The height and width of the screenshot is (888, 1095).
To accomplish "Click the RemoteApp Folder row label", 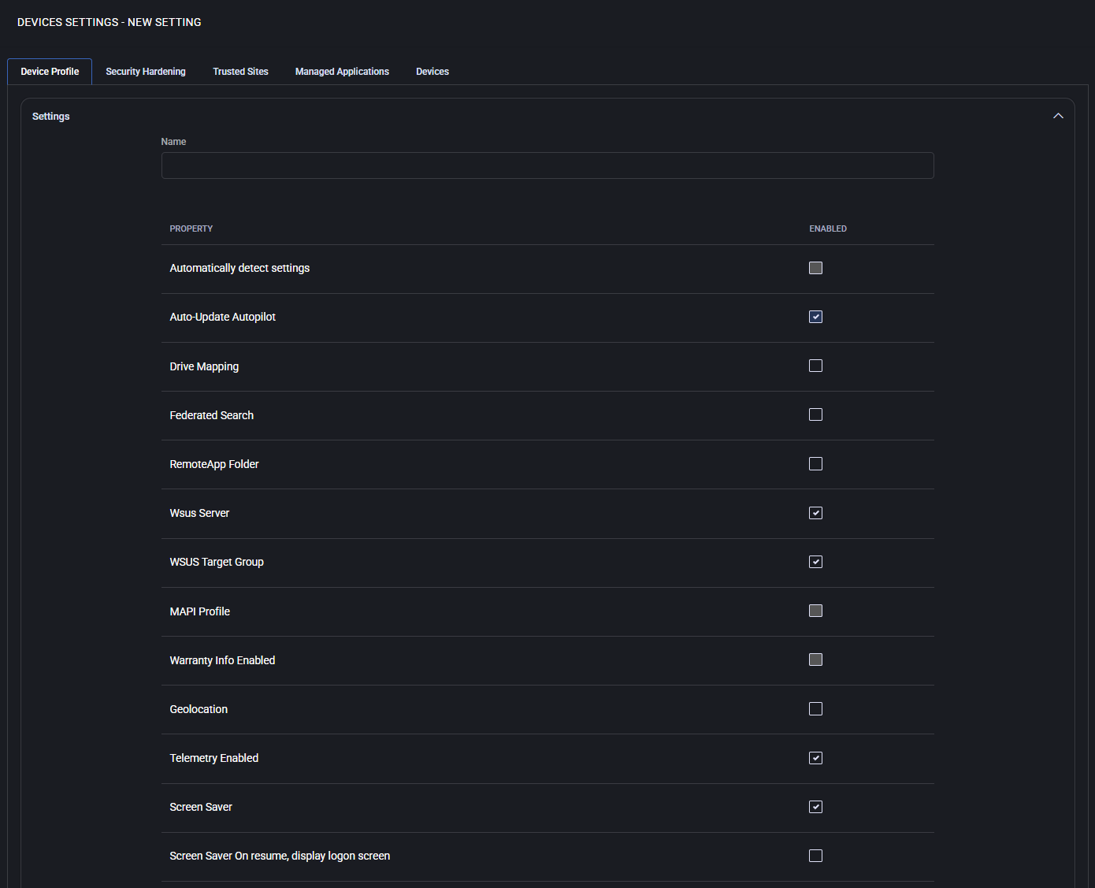I will 214,464.
